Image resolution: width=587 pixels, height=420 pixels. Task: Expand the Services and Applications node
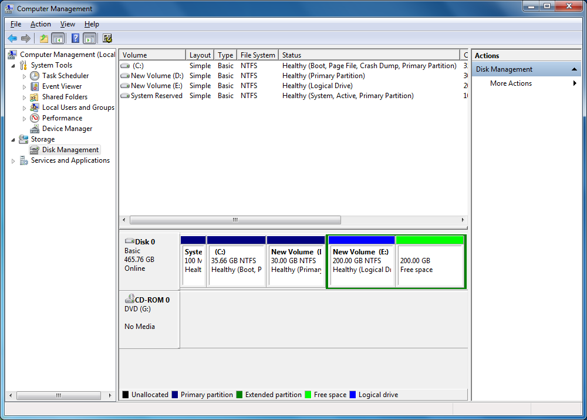pyautogui.click(x=13, y=161)
